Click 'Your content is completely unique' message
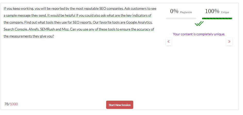The width and height of the screenshot is (243, 115). click(199, 34)
